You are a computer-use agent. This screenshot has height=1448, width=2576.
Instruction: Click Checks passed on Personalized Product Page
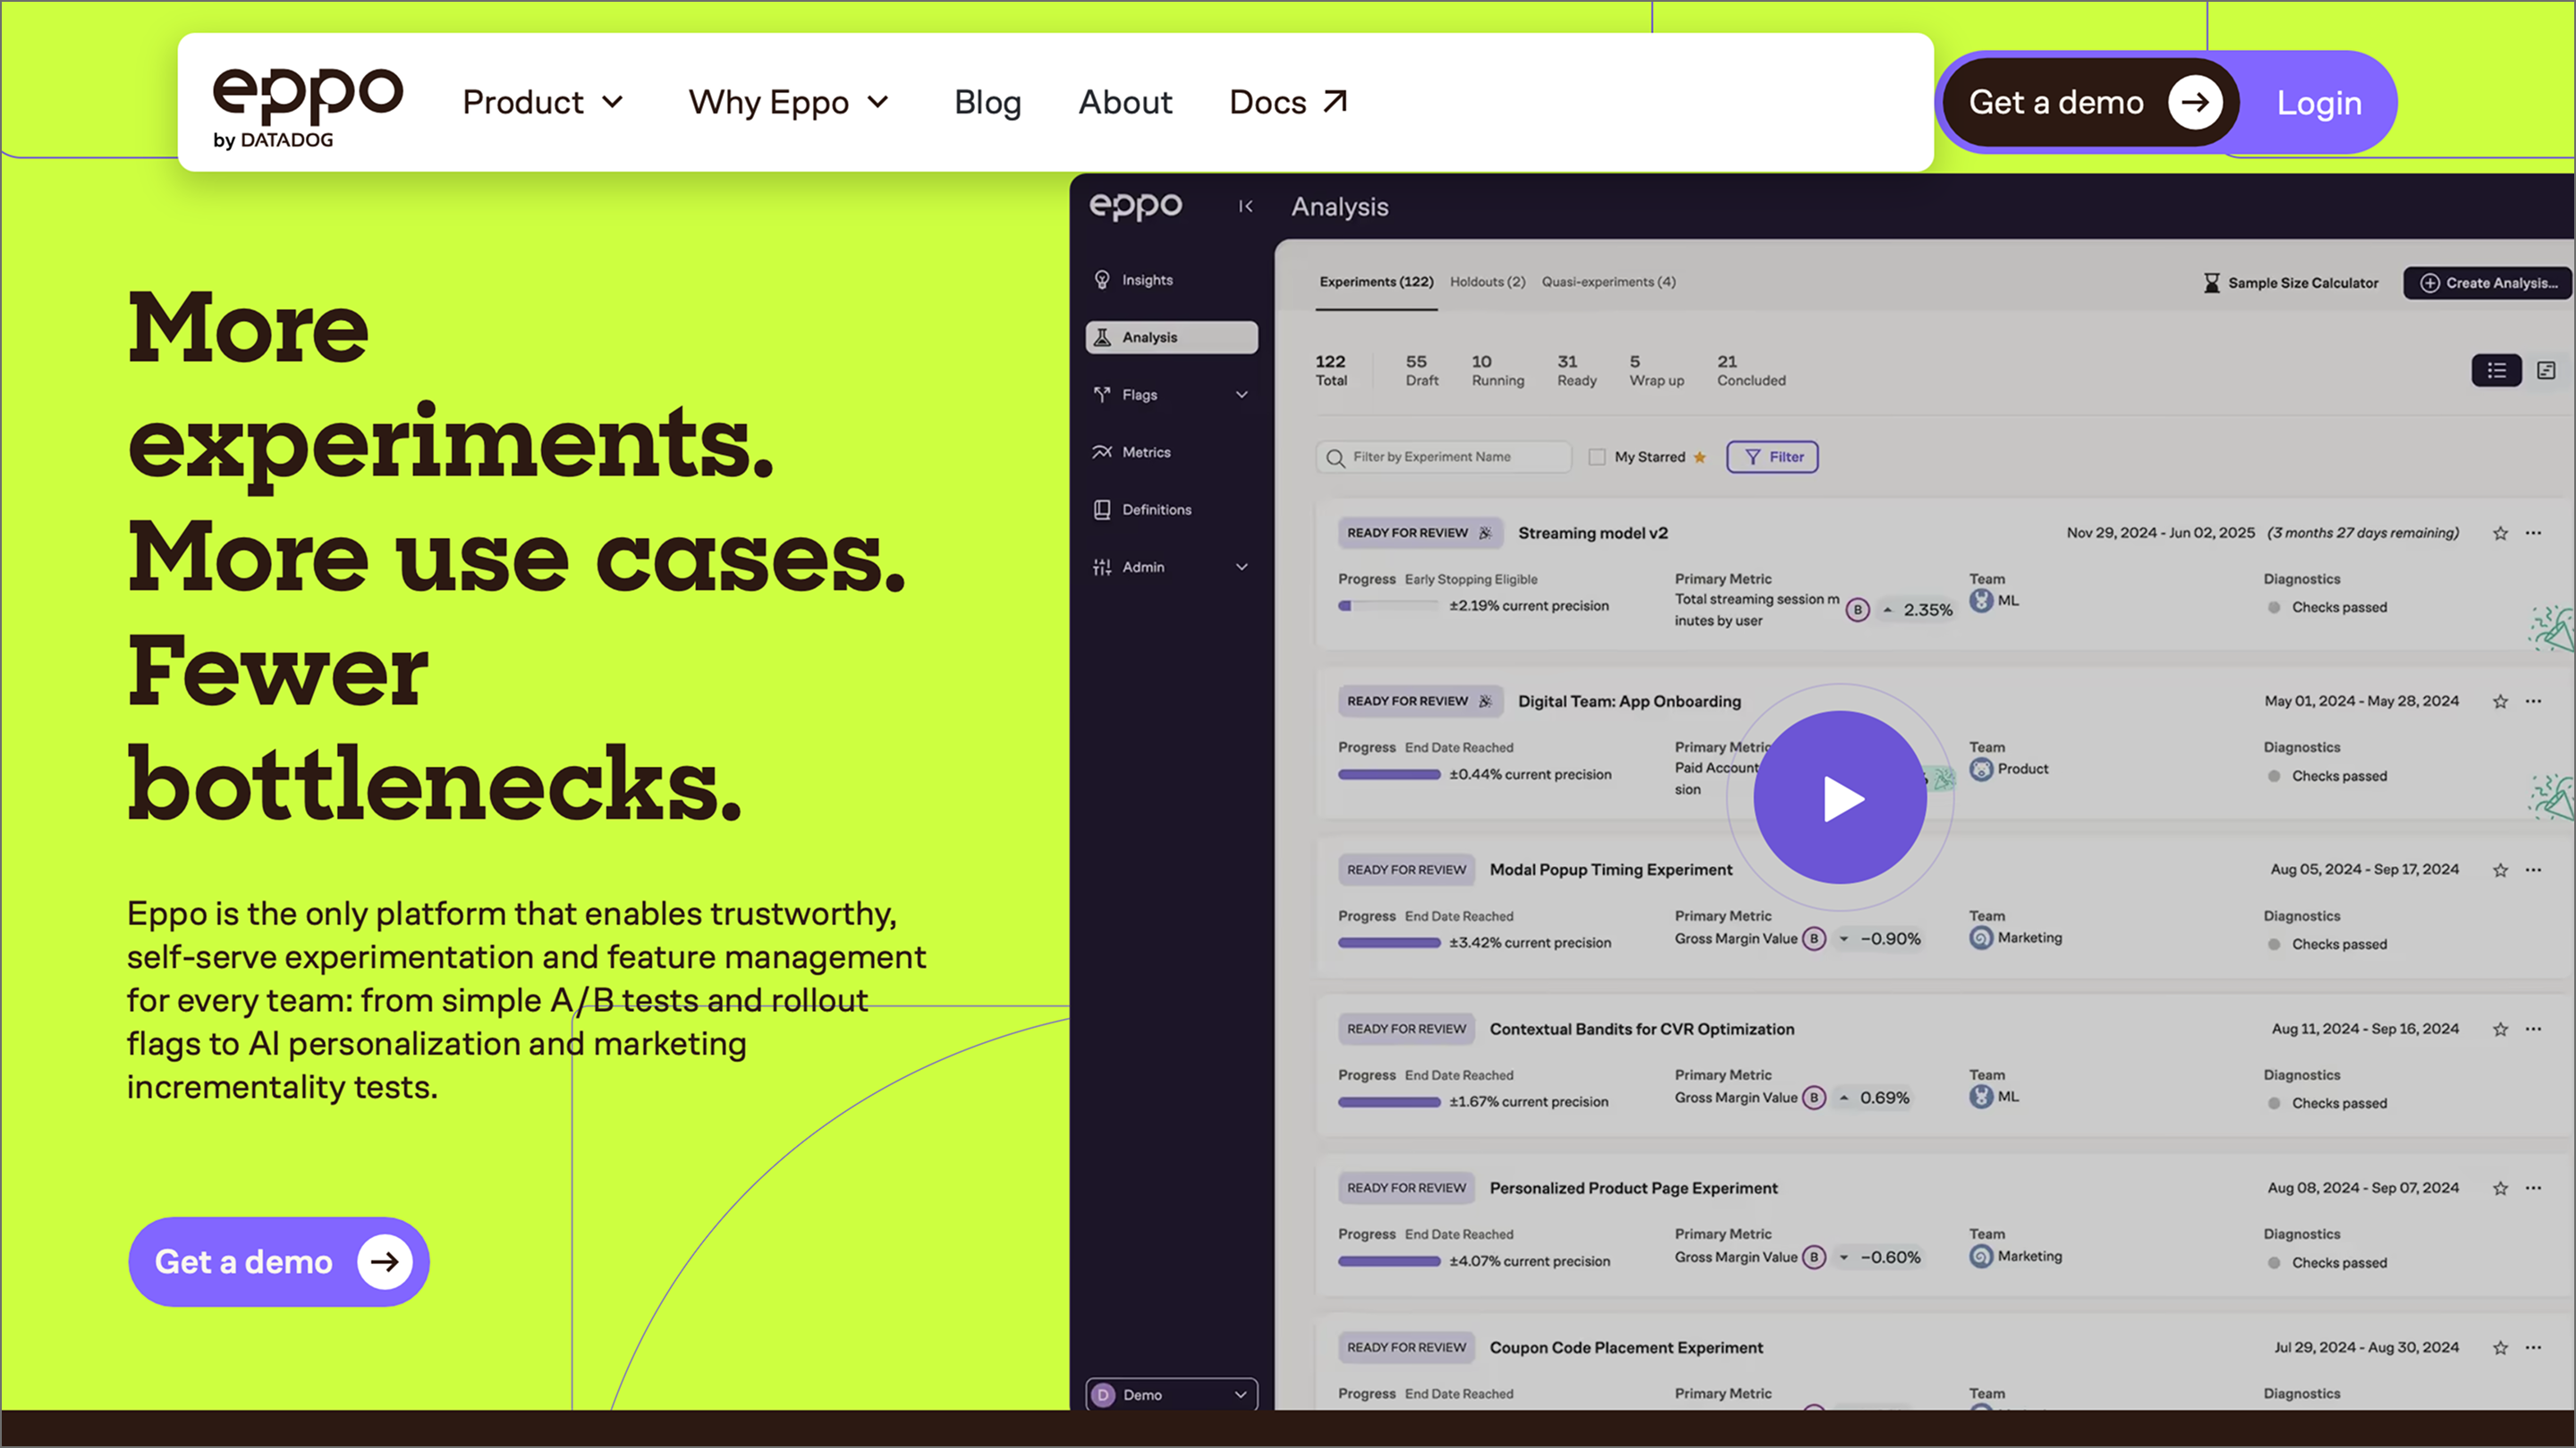[x=2327, y=1263]
